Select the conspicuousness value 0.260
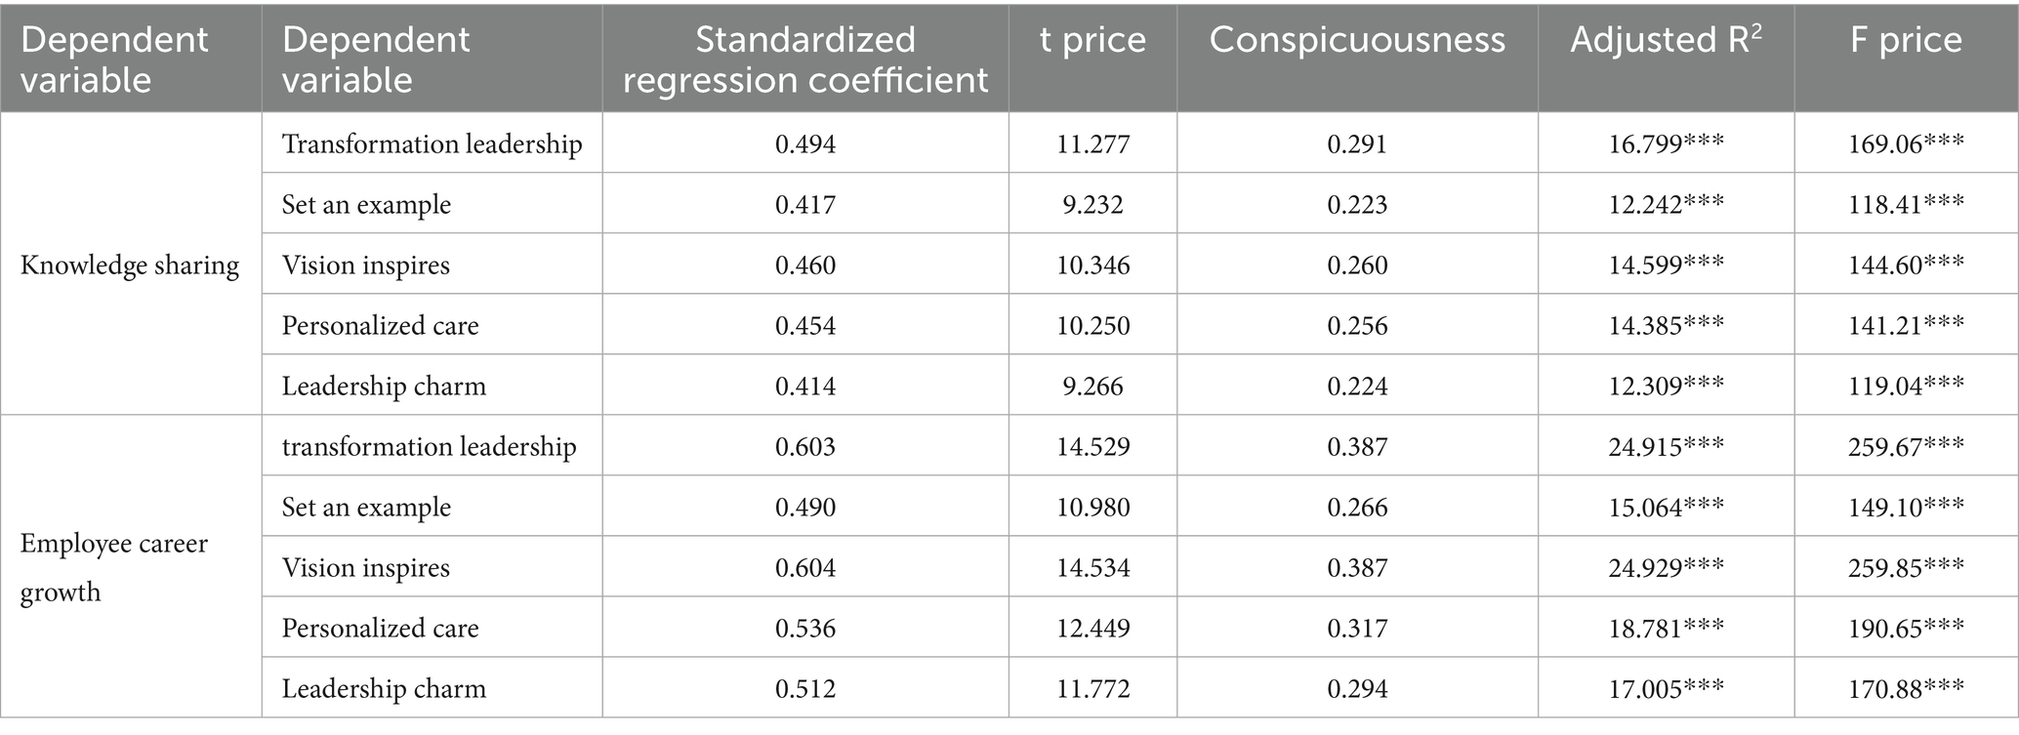Image resolution: width=2019 pixels, height=735 pixels. [x=1357, y=265]
